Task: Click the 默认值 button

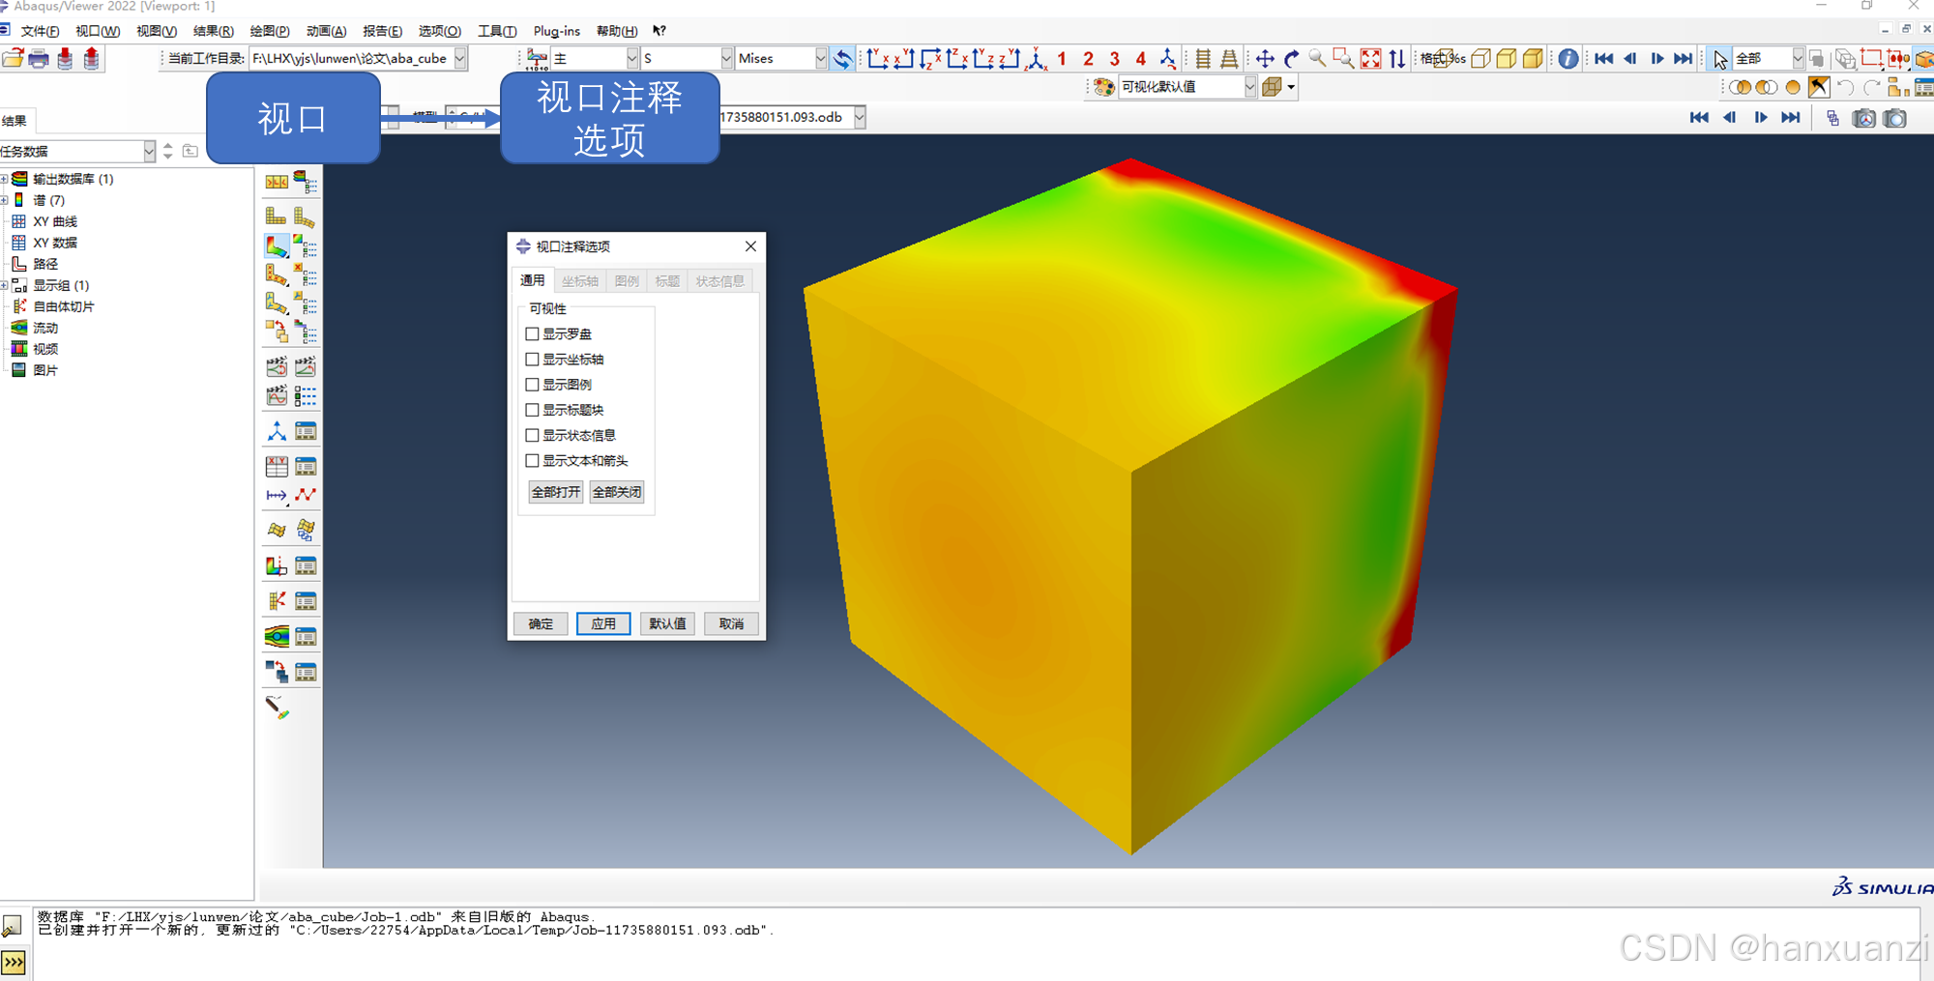Action: [667, 623]
